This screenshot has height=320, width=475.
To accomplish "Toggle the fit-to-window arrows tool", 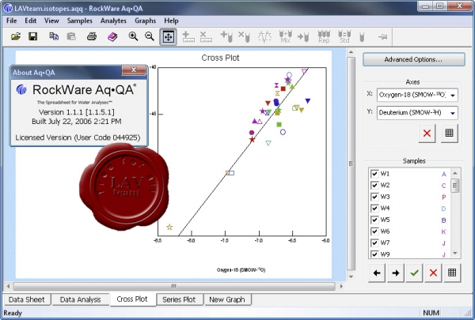I will click(x=168, y=37).
